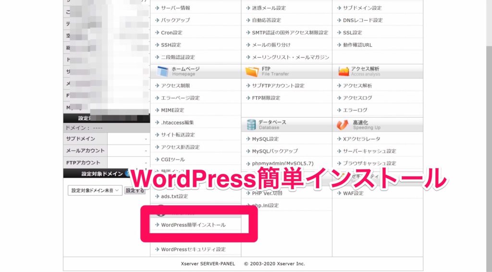Open メールの振り分け link
This screenshot has width=492, height=272.
pyautogui.click(x=271, y=45)
